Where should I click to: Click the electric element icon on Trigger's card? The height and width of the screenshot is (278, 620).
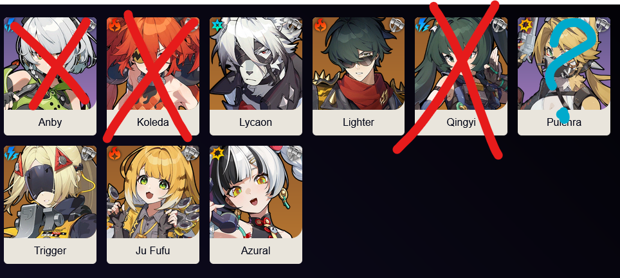click(12, 153)
